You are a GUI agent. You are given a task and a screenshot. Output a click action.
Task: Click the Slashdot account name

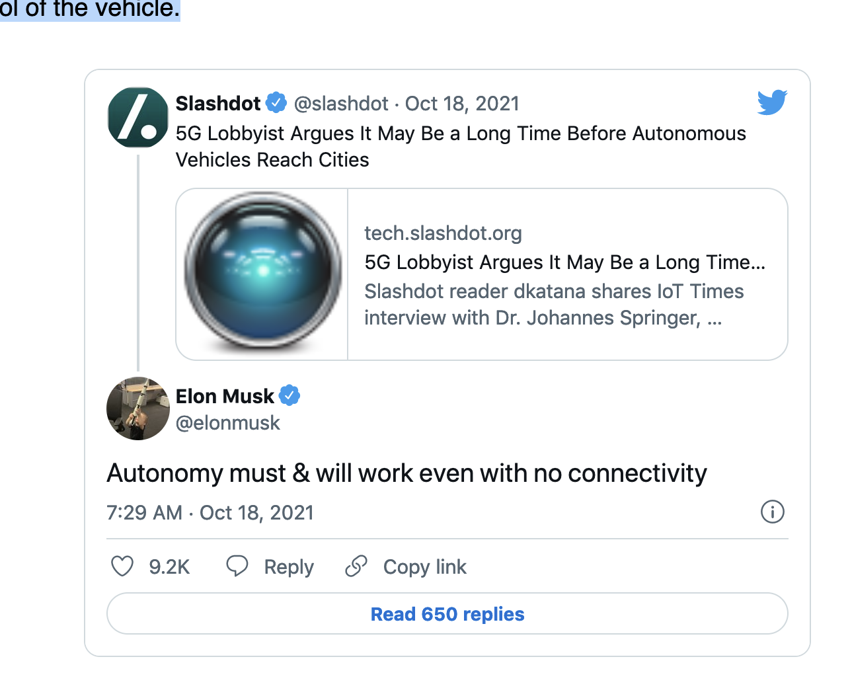pyautogui.click(x=218, y=104)
